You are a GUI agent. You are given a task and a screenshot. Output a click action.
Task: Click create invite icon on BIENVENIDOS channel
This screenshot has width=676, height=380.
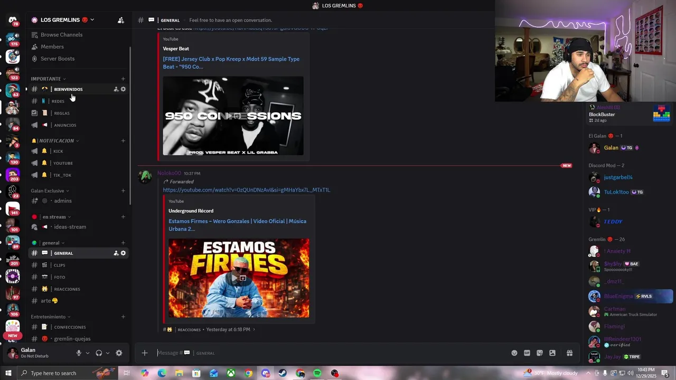[x=116, y=89]
